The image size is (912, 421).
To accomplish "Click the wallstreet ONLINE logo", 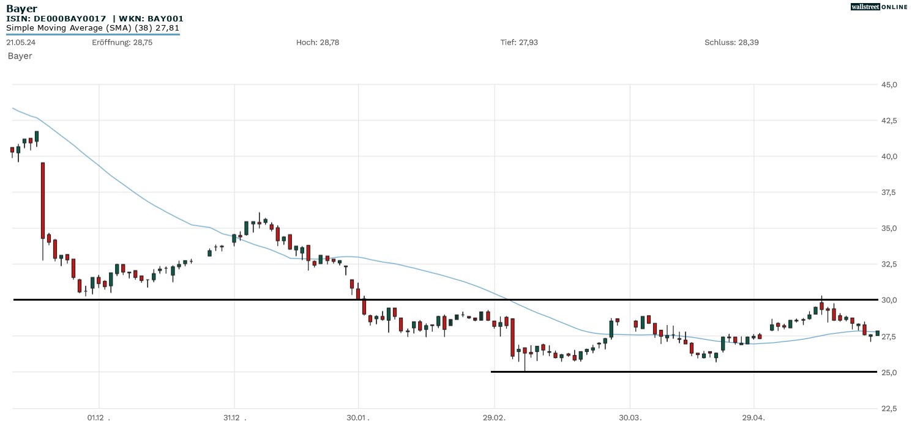I will click(879, 7).
